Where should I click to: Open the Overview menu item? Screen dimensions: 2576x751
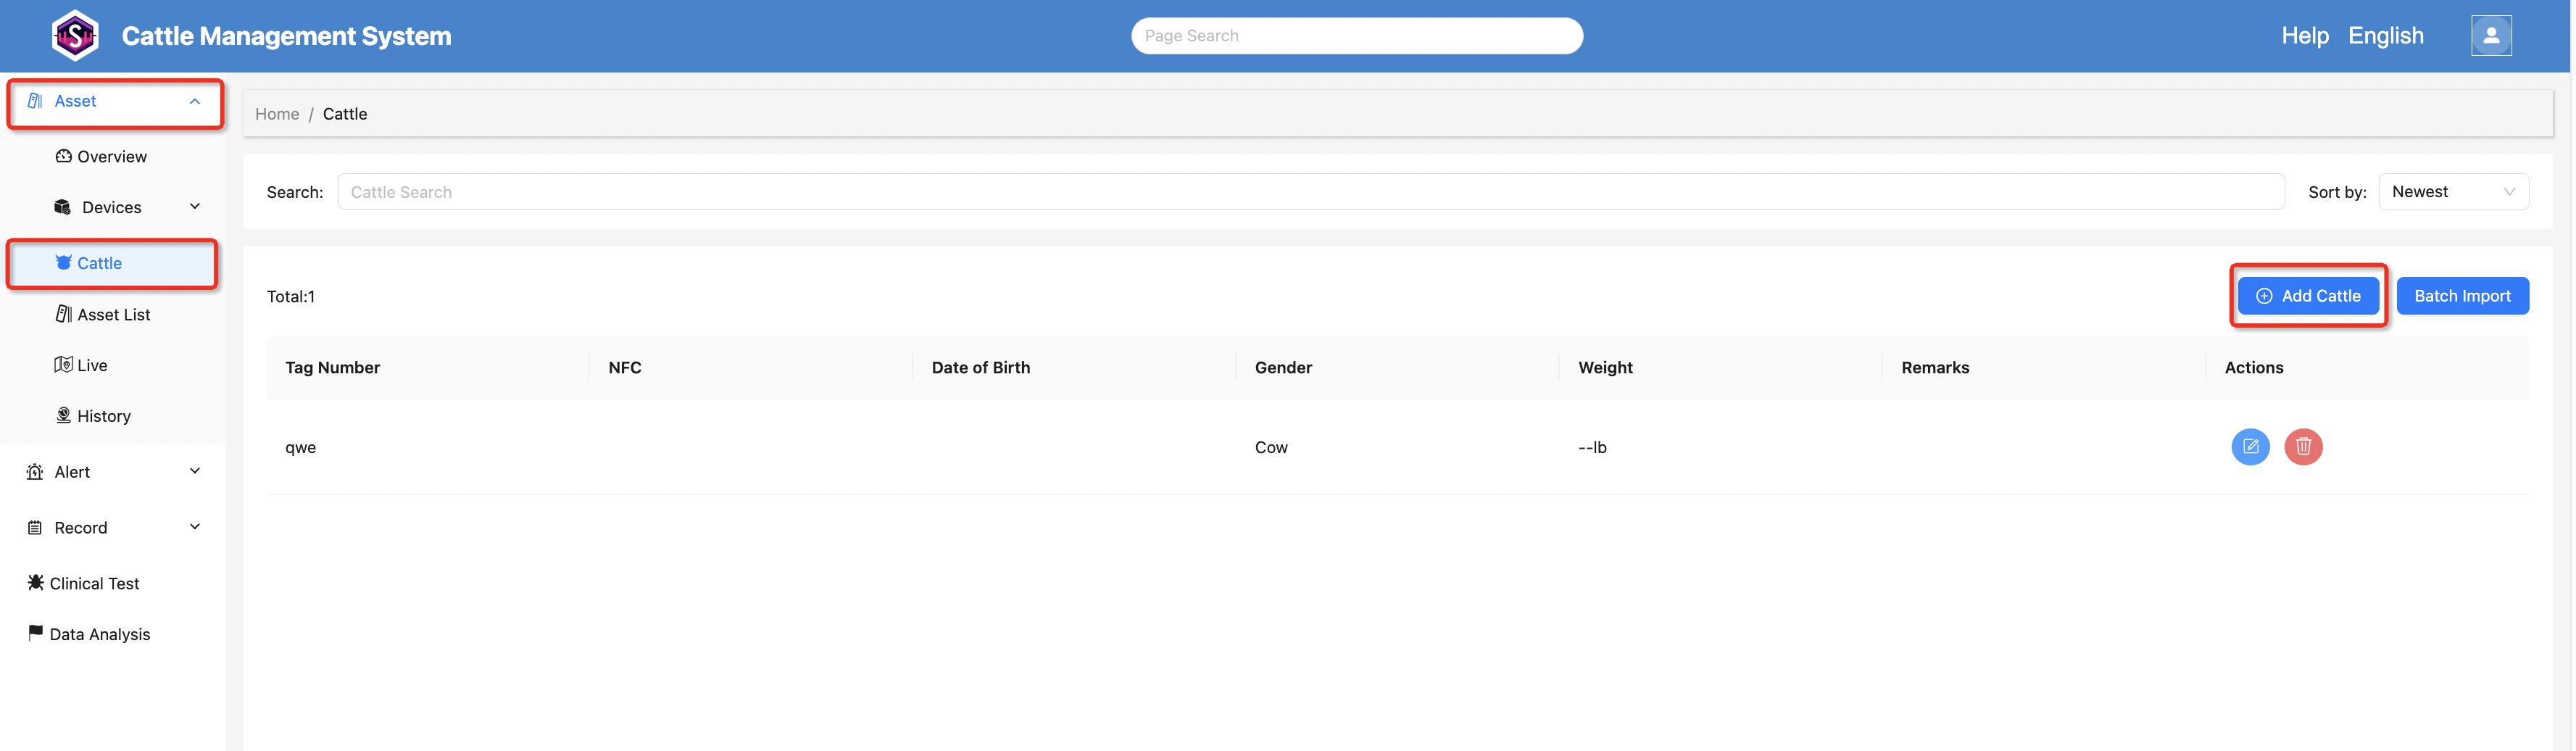[x=113, y=156]
